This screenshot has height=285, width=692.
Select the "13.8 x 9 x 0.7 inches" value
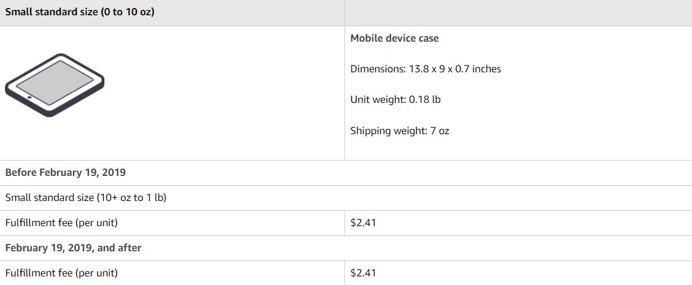pyautogui.click(x=455, y=69)
